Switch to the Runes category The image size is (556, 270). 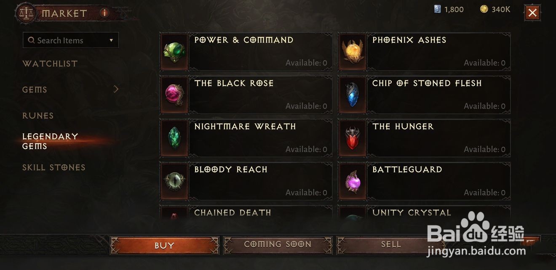point(38,116)
